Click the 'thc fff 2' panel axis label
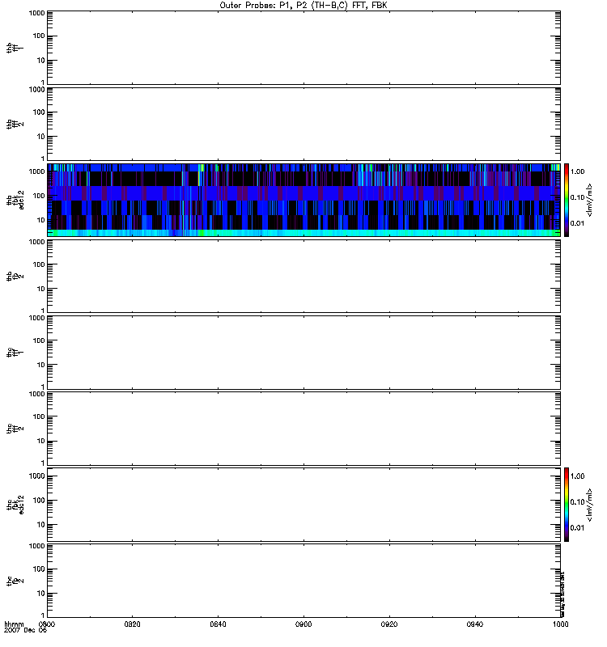Viewport: 607px width, 647px height. (x=15, y=429)
